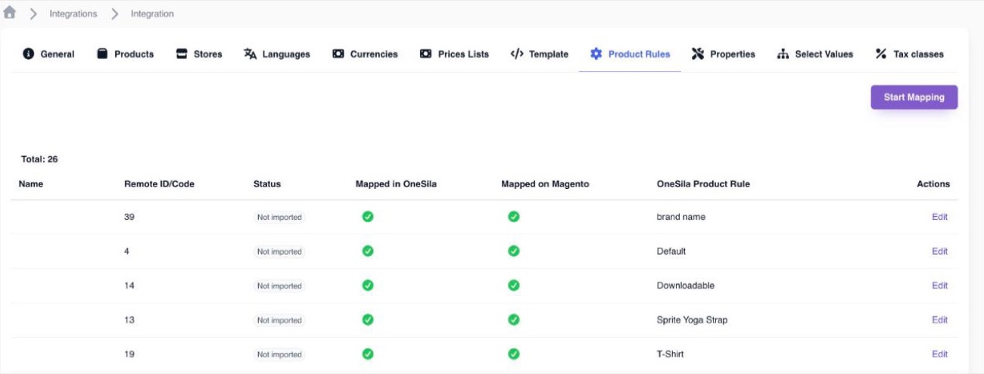This screenshot has height=374, width=984.
Task: Open the Select Values tab
Action: coord(815,54)
